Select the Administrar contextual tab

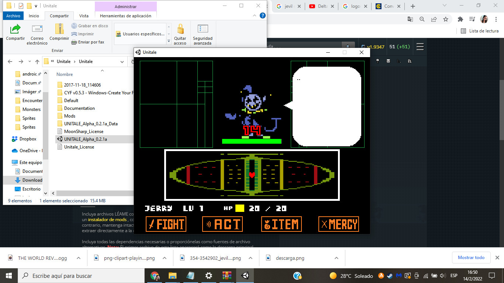pos(125,6)
